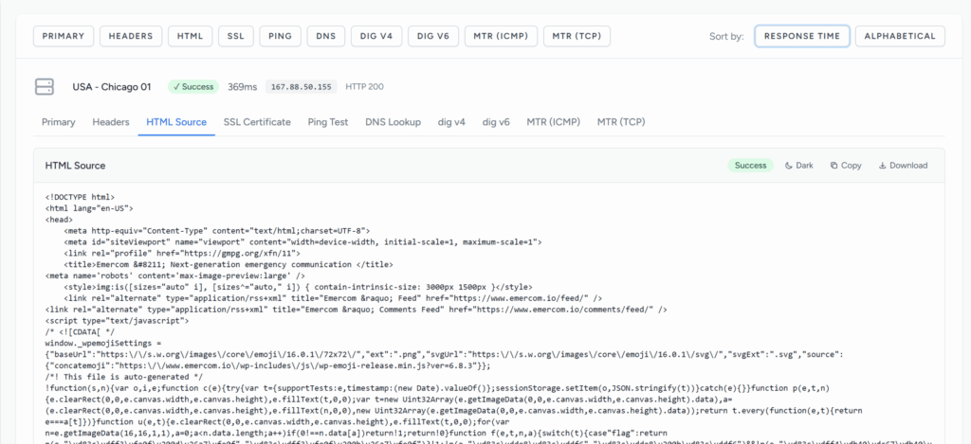Click the server icon beside USA - Chicago 01
Viewport: 971px width, 444px height.
[45, 87]
